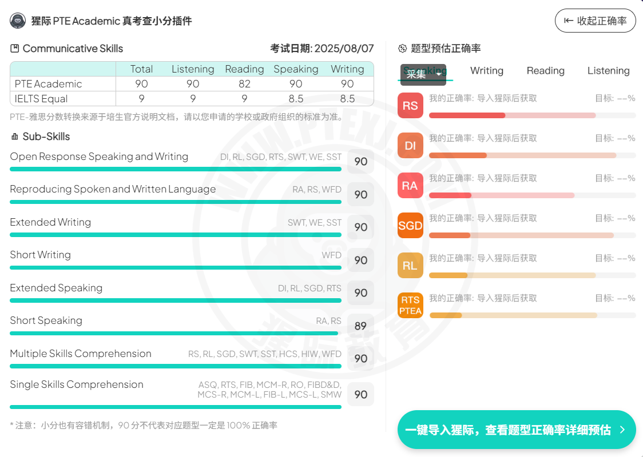Click the Communicative Skills section icon
The image size is (643, 457).
[x=15, y=49]
